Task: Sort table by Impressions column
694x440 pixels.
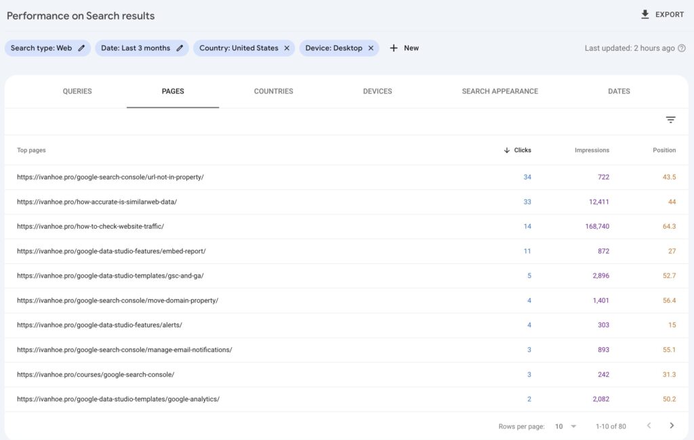Action: (x=592, y=150)
